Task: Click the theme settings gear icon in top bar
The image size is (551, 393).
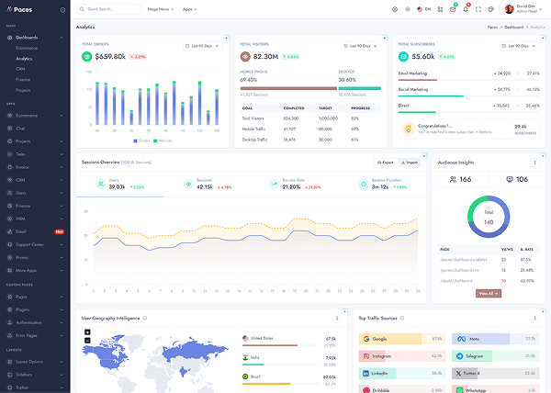Action: point(395,9)
